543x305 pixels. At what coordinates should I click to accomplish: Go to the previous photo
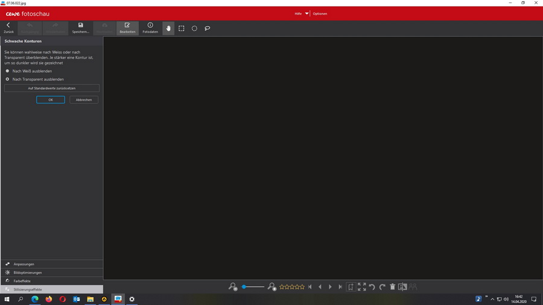coord(320,287)
